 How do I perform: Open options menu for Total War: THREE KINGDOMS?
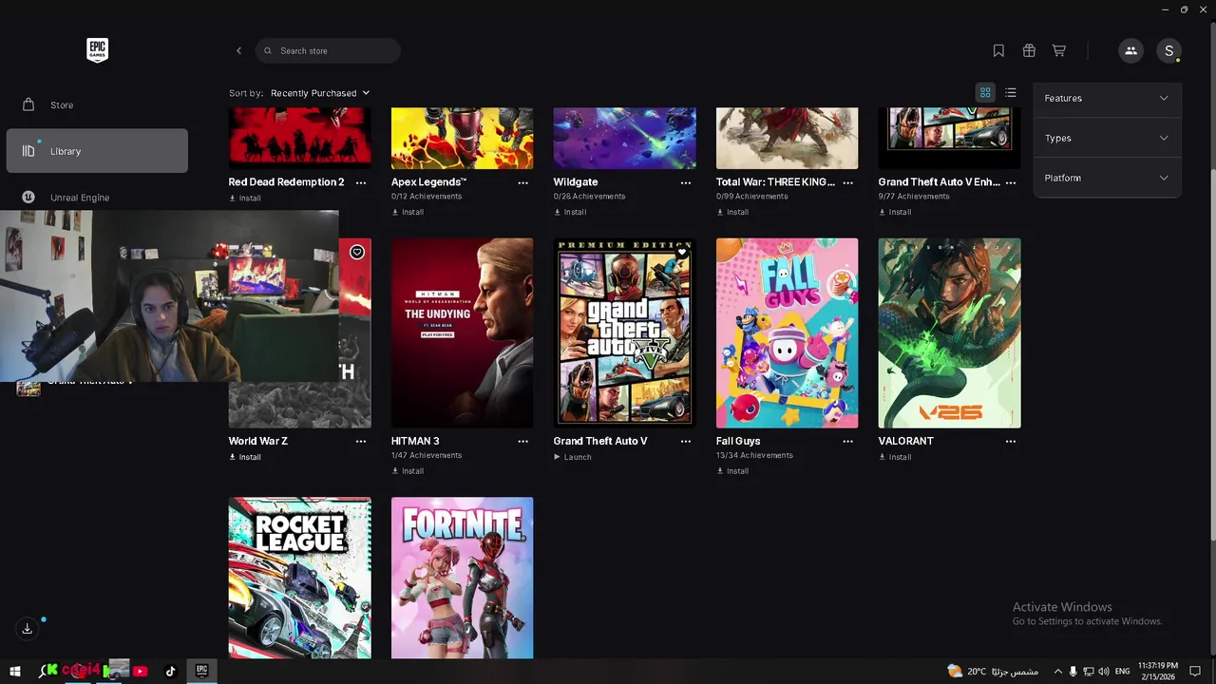(x=848, y=182)
